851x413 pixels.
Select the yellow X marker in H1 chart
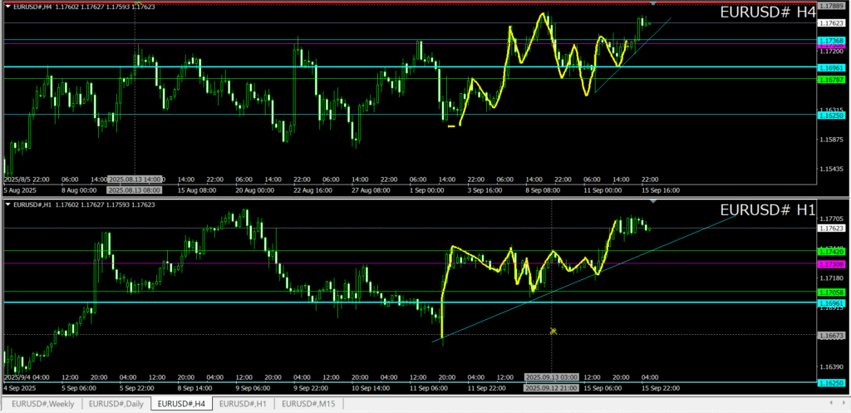click(553, 331)
